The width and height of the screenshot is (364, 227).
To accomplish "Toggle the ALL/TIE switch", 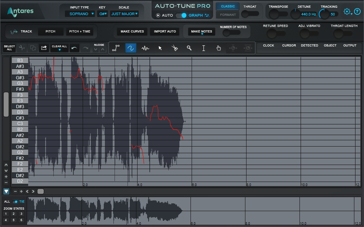I will 15,202.
